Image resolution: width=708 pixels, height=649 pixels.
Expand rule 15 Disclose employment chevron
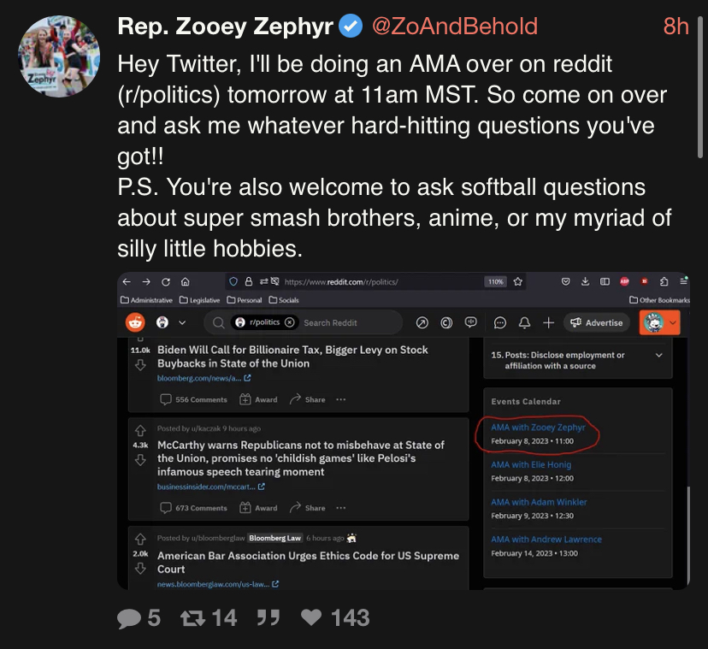(x=658, y=355)
